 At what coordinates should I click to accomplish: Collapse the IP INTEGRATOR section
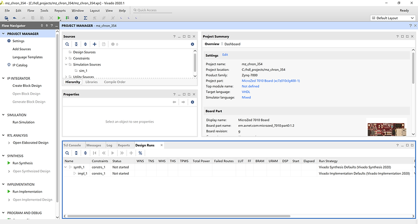click(3, 78)
